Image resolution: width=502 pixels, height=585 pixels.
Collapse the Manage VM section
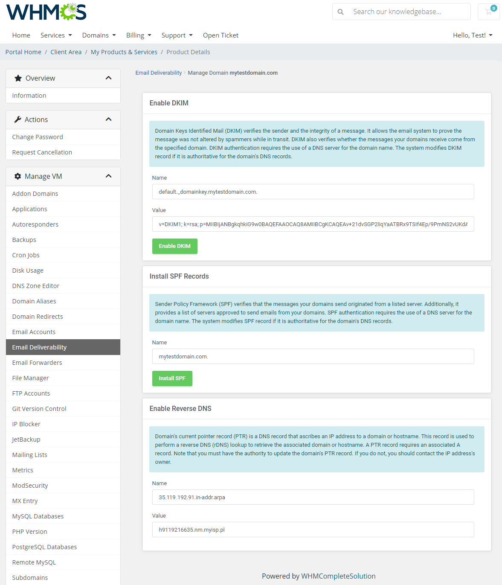click(x=109, y=176)
